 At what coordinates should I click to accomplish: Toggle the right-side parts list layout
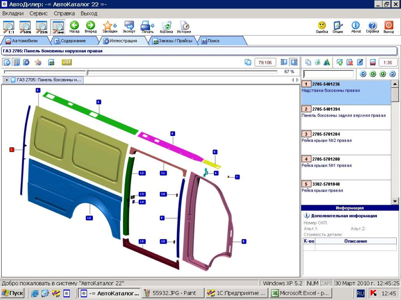pyautogui.click(x=294, y=62)
